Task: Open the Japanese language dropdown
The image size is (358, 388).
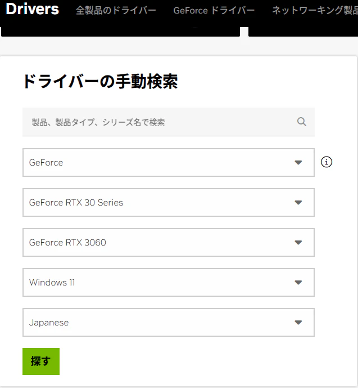Action: [x=169, y=323]
